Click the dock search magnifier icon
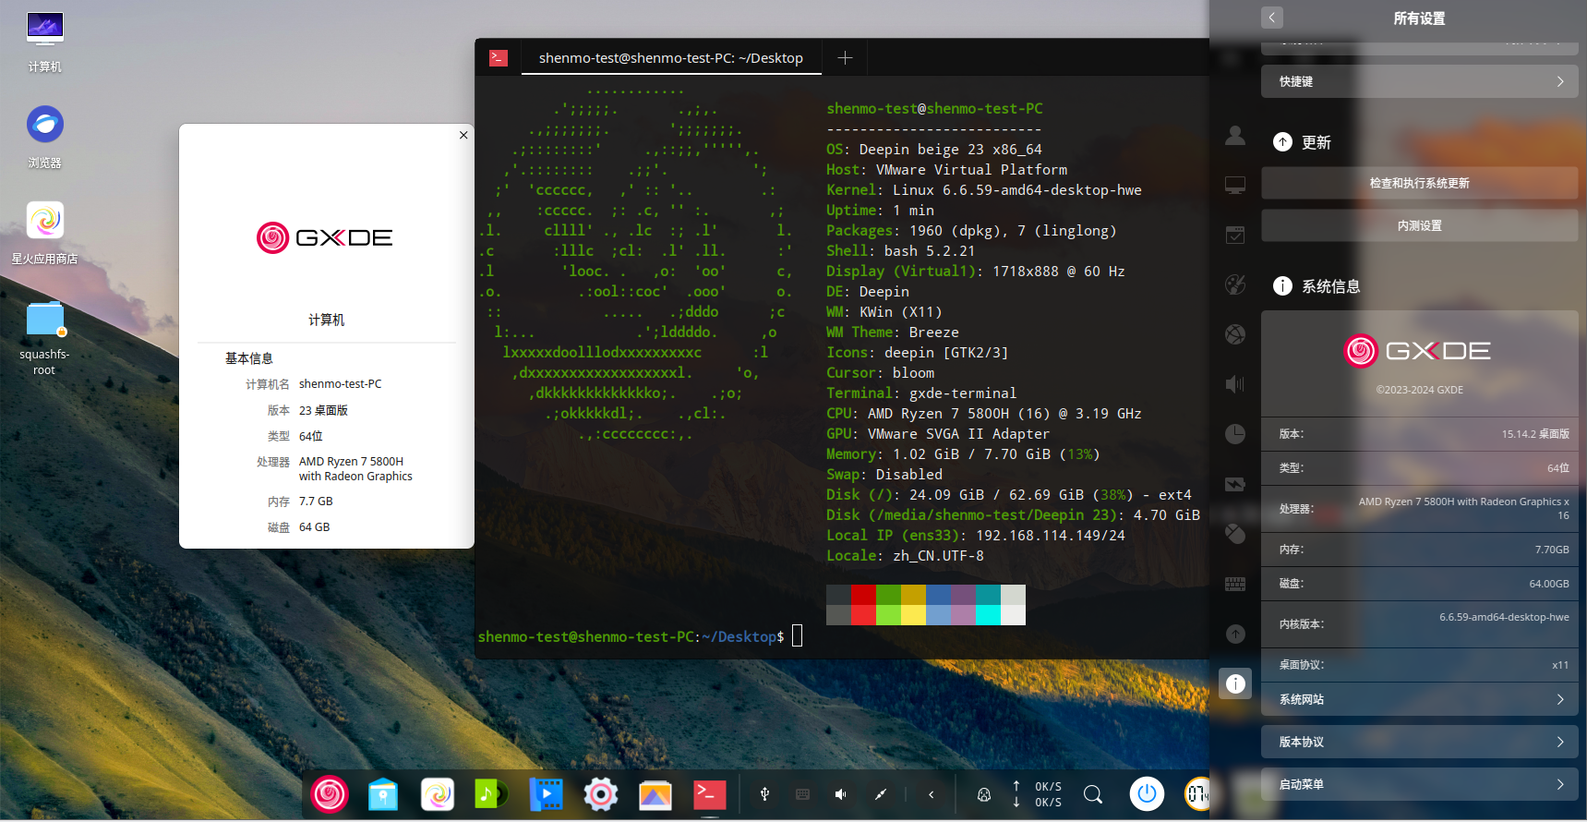Image resolution: width=1587 pixels, height=822 pixels. (1093, 794)
